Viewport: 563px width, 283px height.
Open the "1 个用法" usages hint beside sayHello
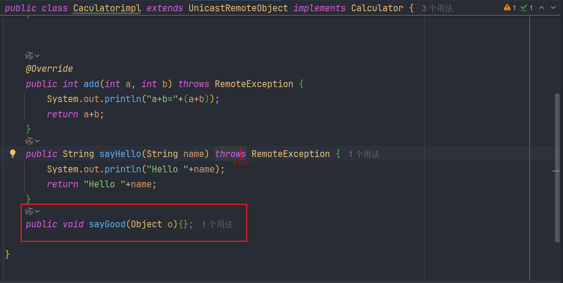click(x=364, y=154)
